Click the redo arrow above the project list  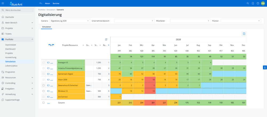[53, 45]
